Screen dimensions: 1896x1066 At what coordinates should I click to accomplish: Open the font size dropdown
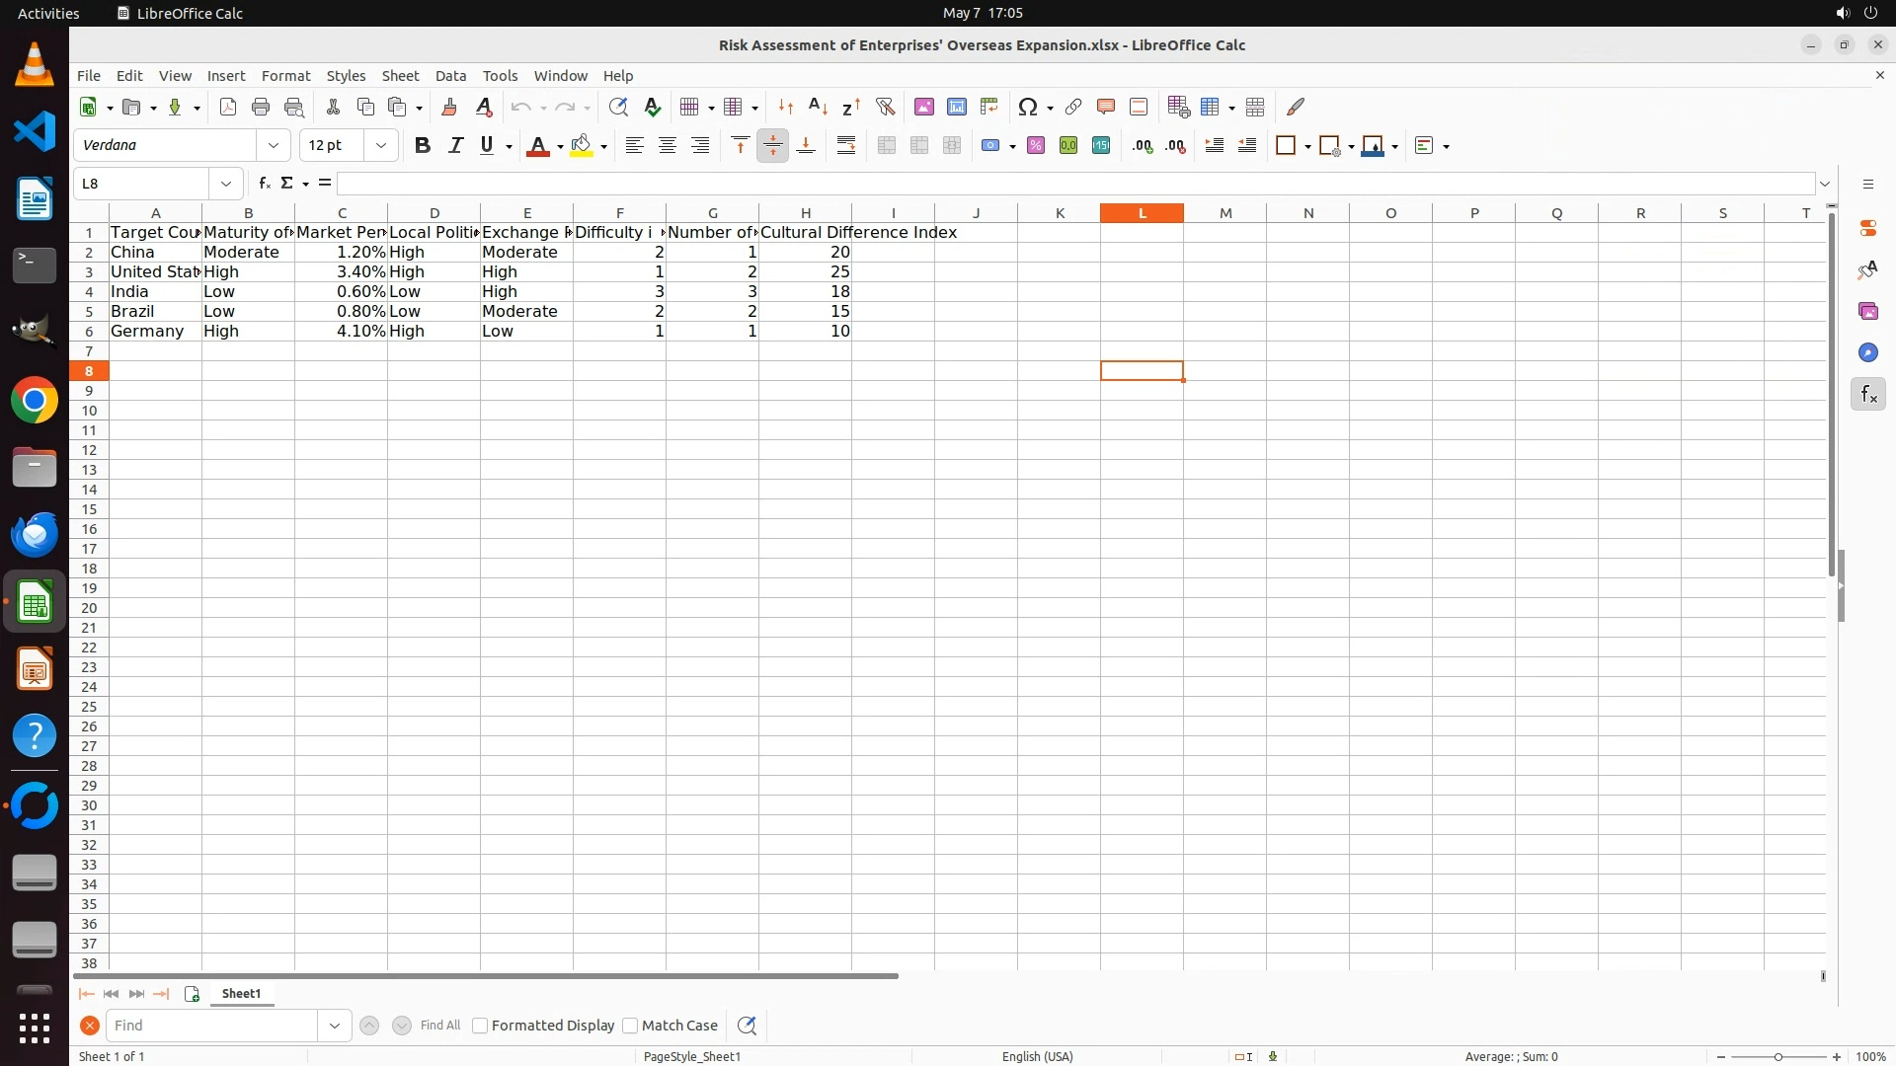[381, 146]
